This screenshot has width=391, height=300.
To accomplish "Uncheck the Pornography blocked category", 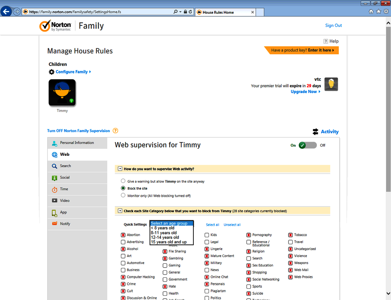I will pos(249,234).
